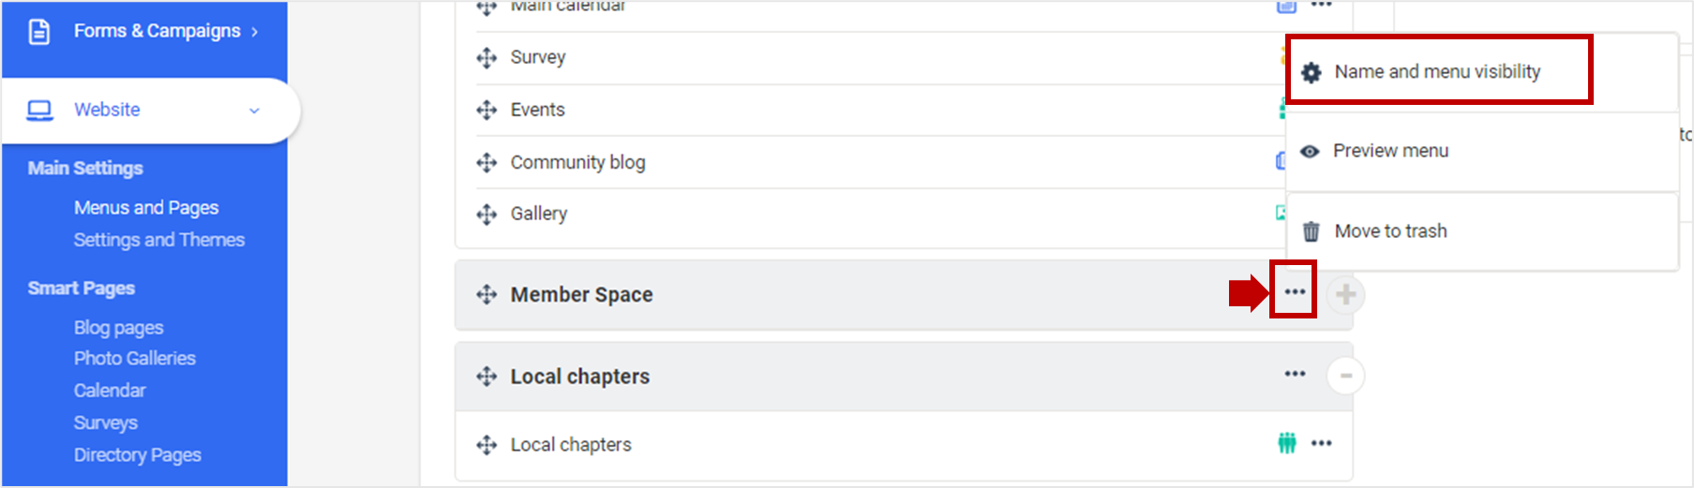Click the Local chapters section three-dots icon
The height and width of the screenshot is (488, 1694).
tap(1295, 374)
